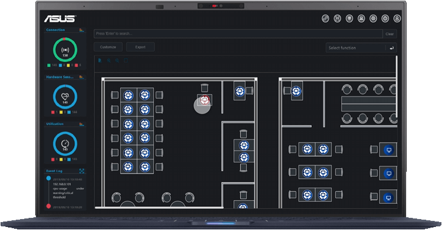Toggle Hardware Sensor chart view icon
This screenshot has height=230, width=442.
coord(81,77)
